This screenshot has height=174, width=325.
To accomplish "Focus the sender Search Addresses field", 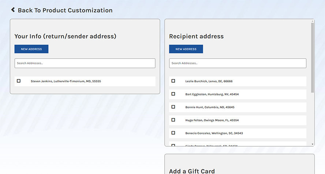I will click(85, 63).
